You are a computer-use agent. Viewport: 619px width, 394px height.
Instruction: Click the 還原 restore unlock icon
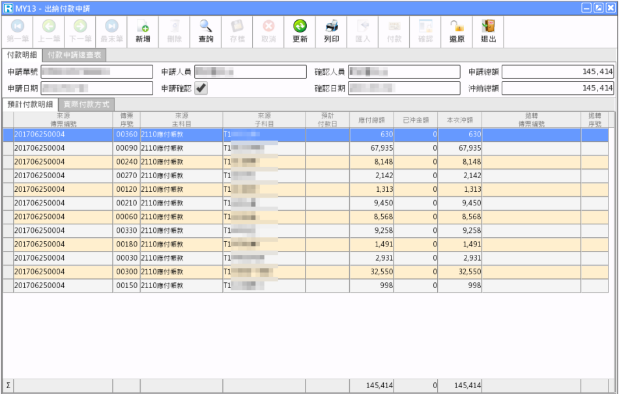457,26
